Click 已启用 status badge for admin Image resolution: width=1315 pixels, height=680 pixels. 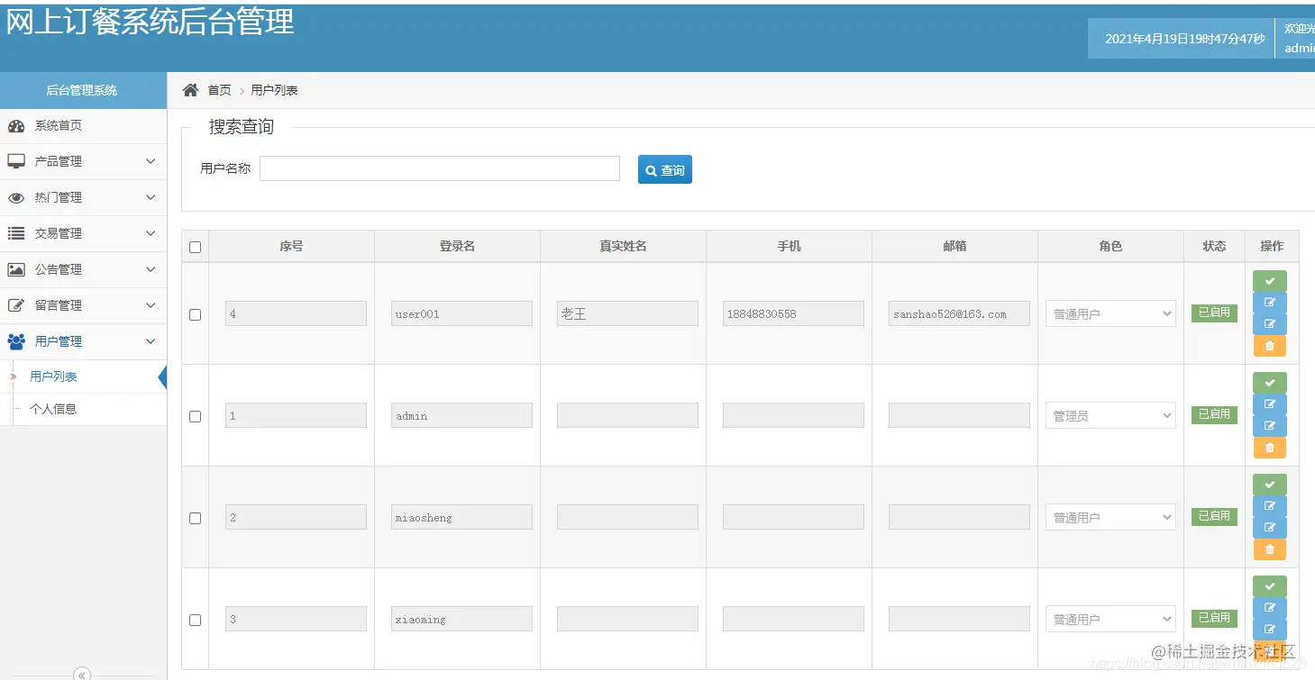coord(1214,415)
